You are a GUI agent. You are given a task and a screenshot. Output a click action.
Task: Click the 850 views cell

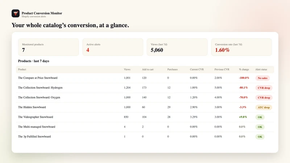click(126, 117)
